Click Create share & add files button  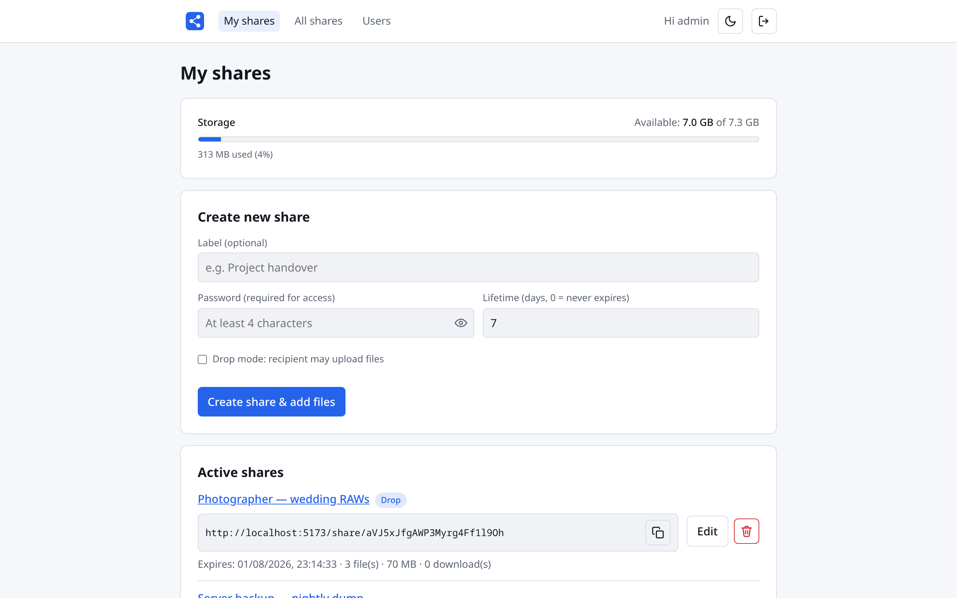271,401
